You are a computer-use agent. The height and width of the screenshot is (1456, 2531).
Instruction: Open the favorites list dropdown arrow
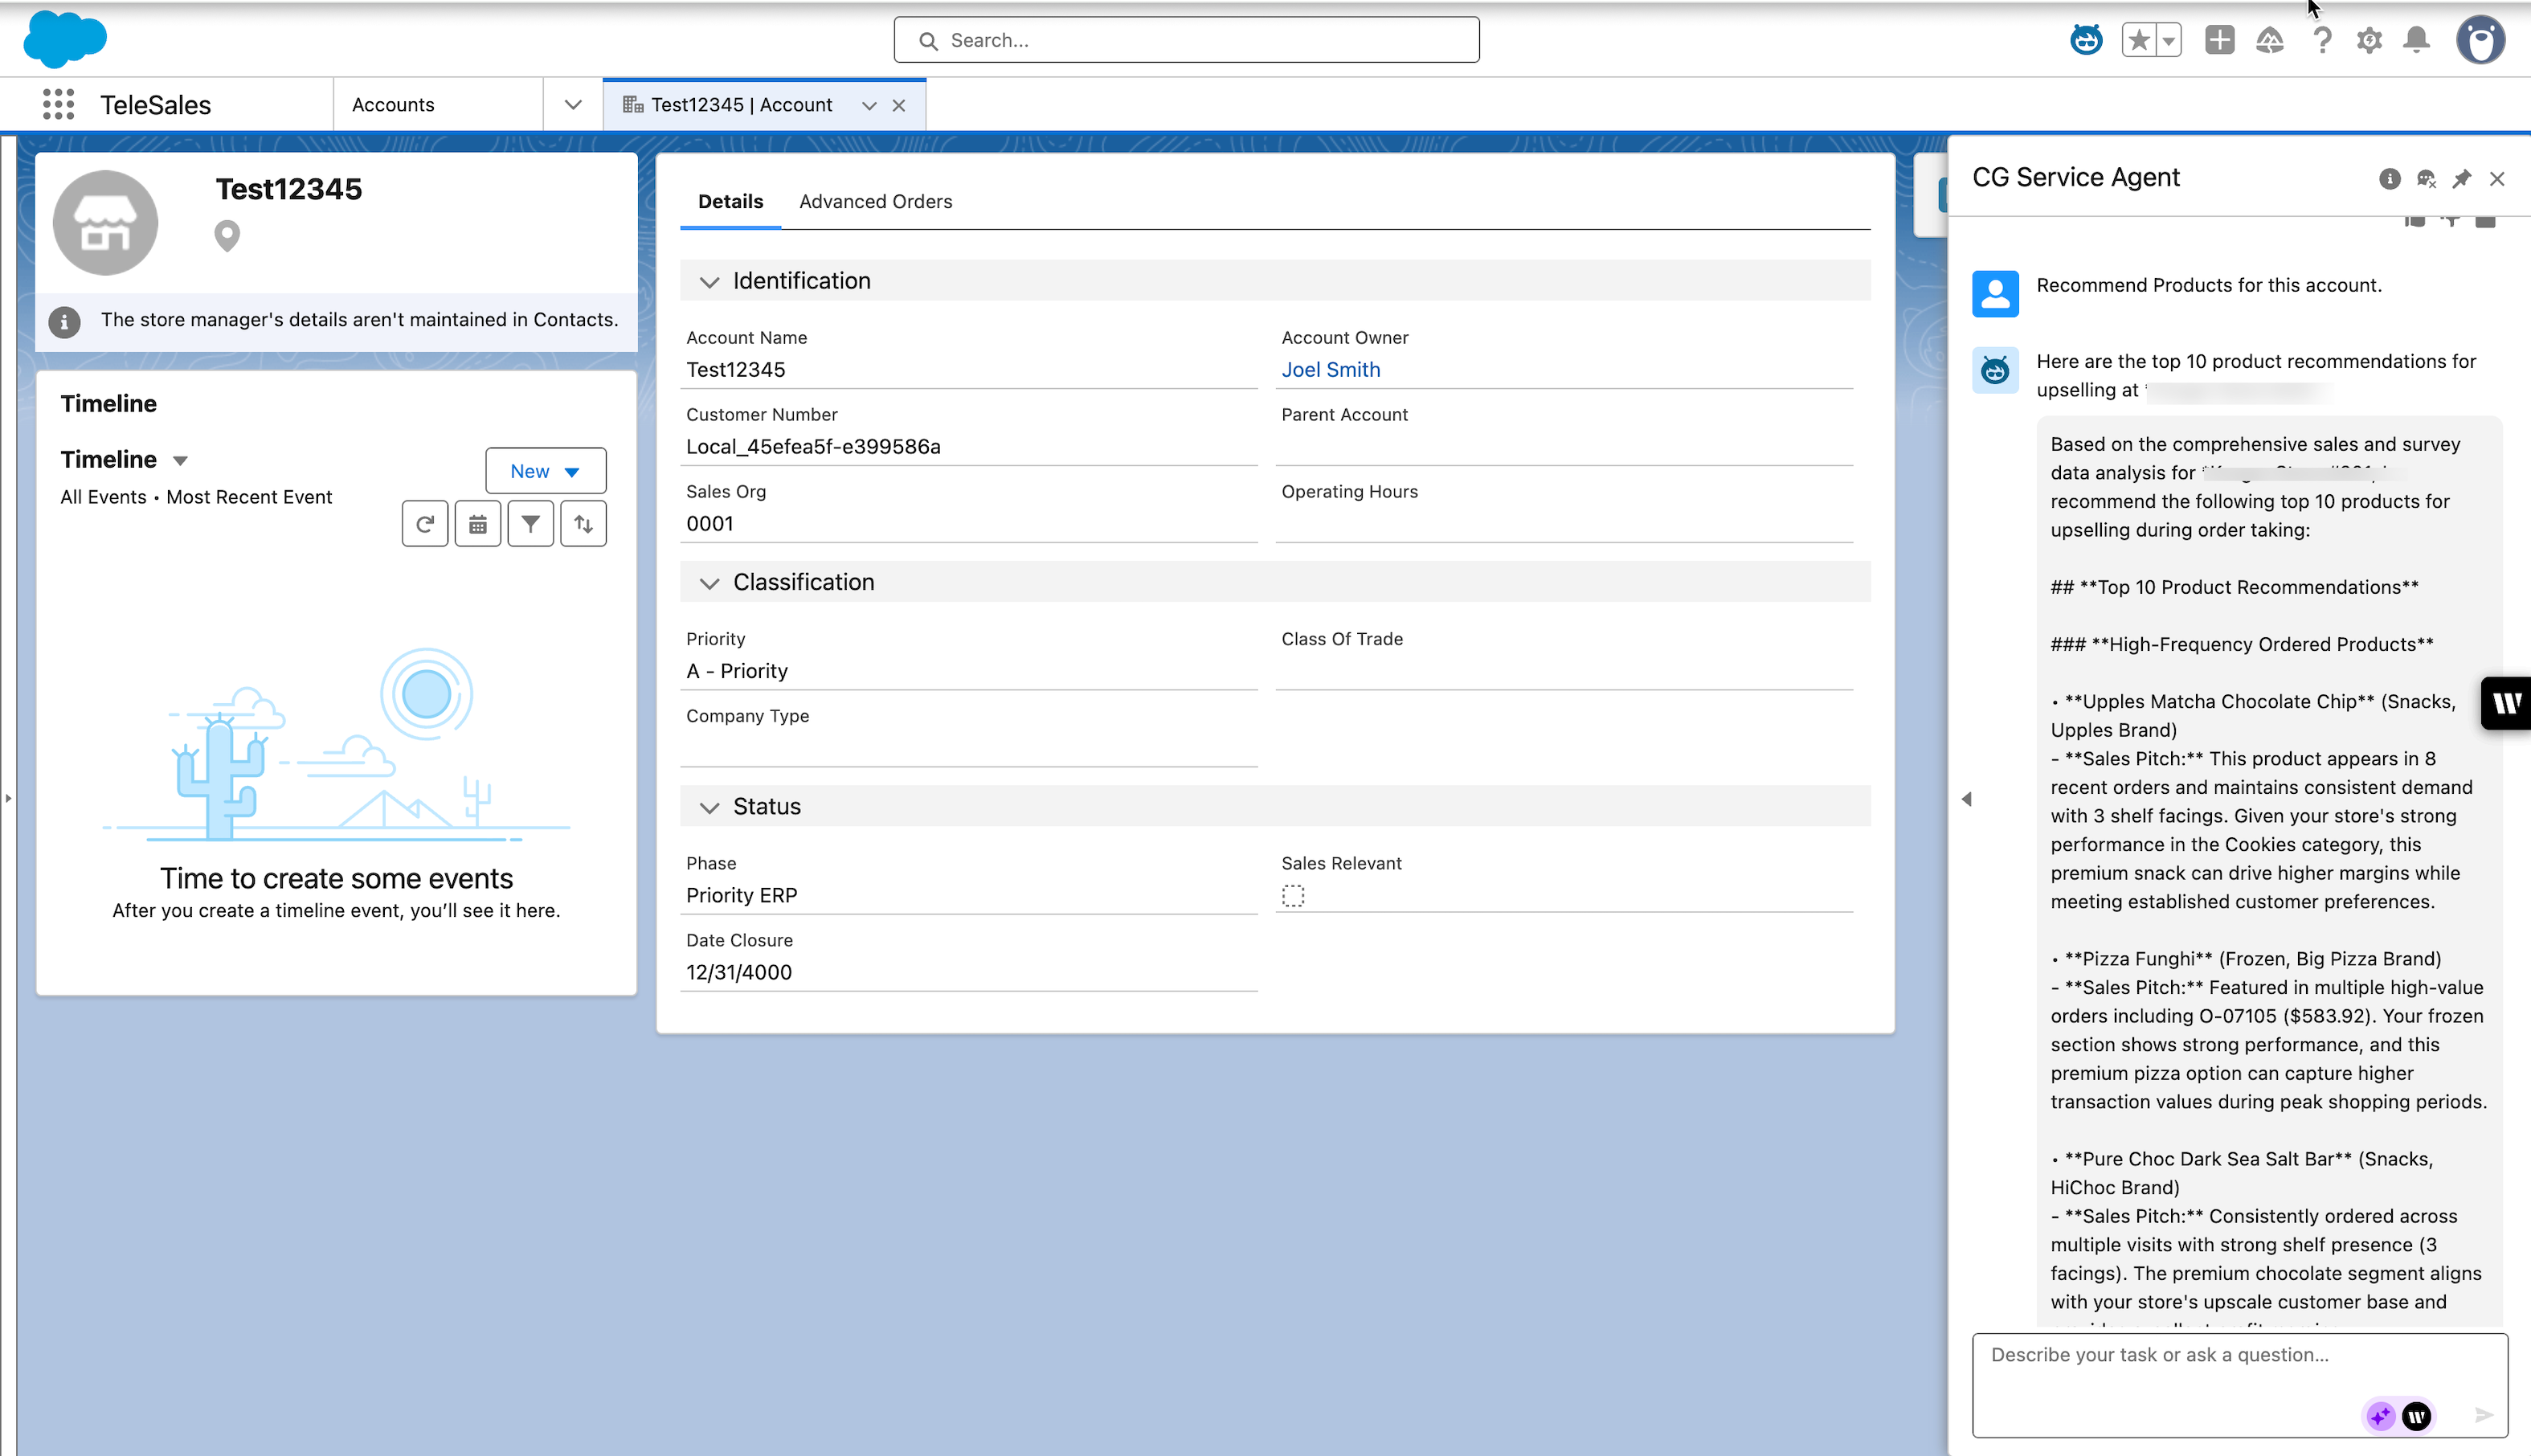coord(2168,40)
